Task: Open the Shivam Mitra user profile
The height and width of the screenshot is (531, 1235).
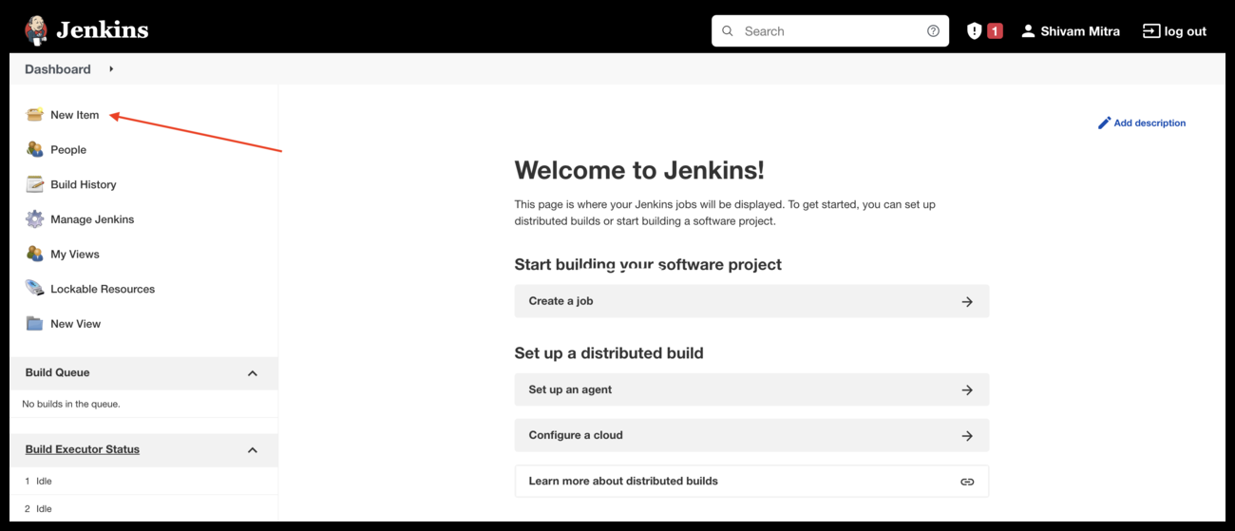Action: (x=1079, y=31)
